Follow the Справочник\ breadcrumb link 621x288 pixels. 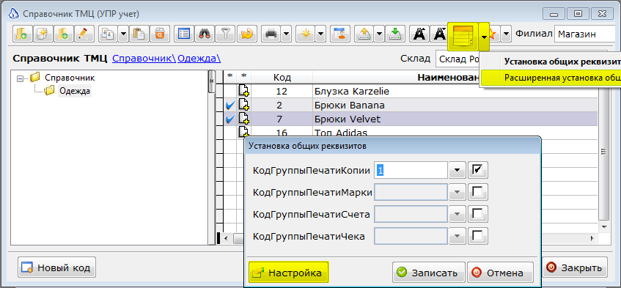(144, 59)
